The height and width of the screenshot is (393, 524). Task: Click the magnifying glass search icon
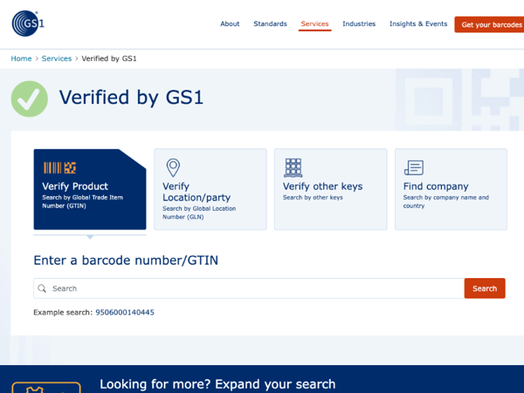[x=42, y=288]
